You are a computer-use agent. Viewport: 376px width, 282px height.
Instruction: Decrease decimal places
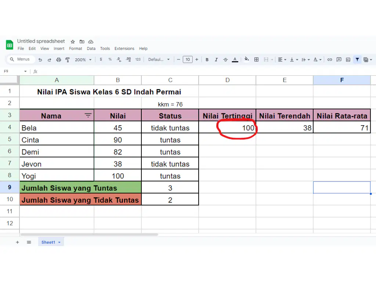pos(119,59)
